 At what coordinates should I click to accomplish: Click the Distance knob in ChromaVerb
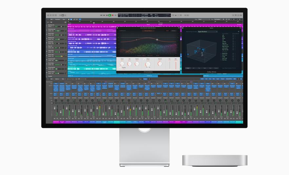click(160, 64)
